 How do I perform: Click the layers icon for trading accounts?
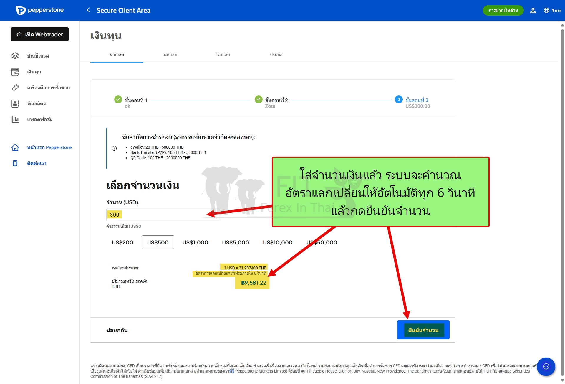tap(15, 56)
